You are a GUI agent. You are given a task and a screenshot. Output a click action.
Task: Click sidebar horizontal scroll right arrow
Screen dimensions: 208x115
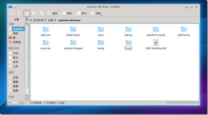[x=23, y=103]
